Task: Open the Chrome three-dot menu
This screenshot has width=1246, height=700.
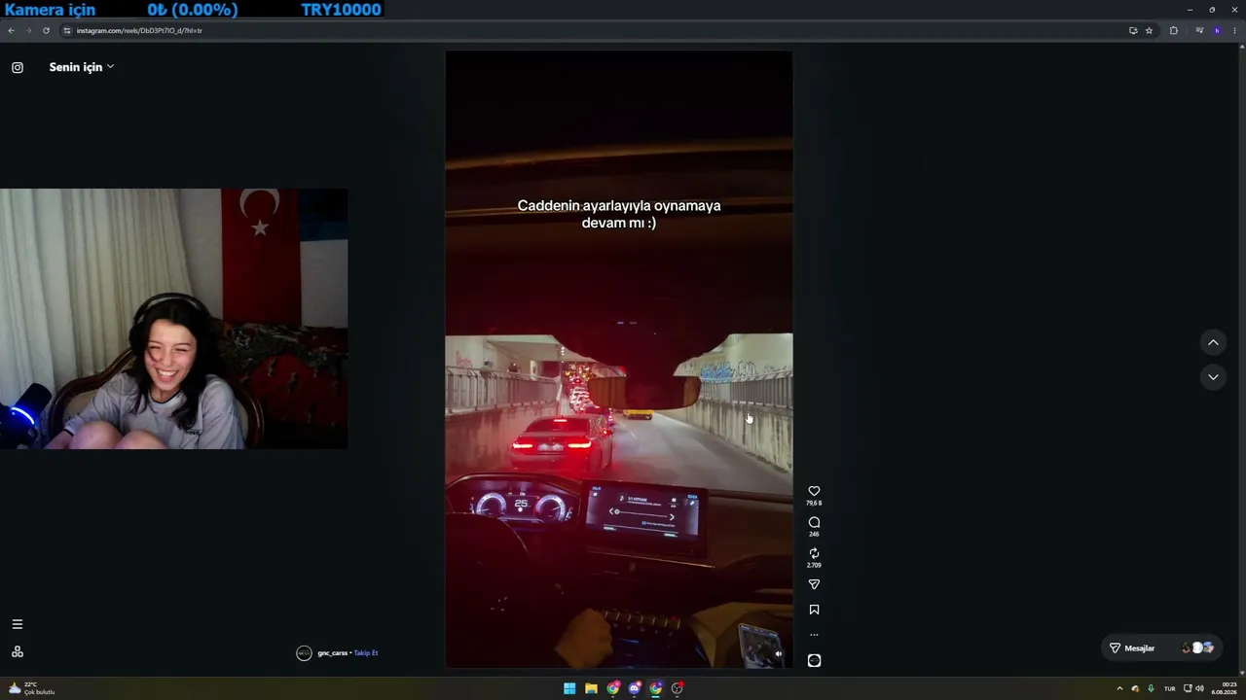Action: (1235, 30)
